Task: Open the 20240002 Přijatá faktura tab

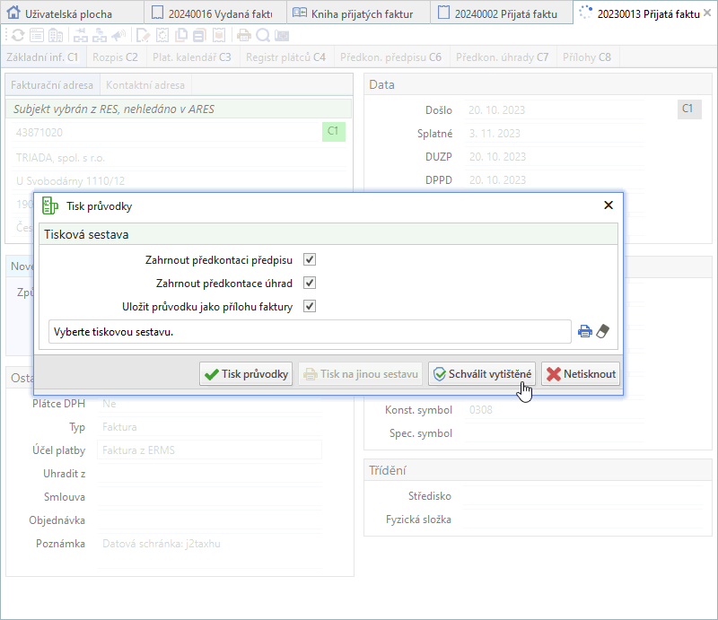Action: [x=501, y=13]
